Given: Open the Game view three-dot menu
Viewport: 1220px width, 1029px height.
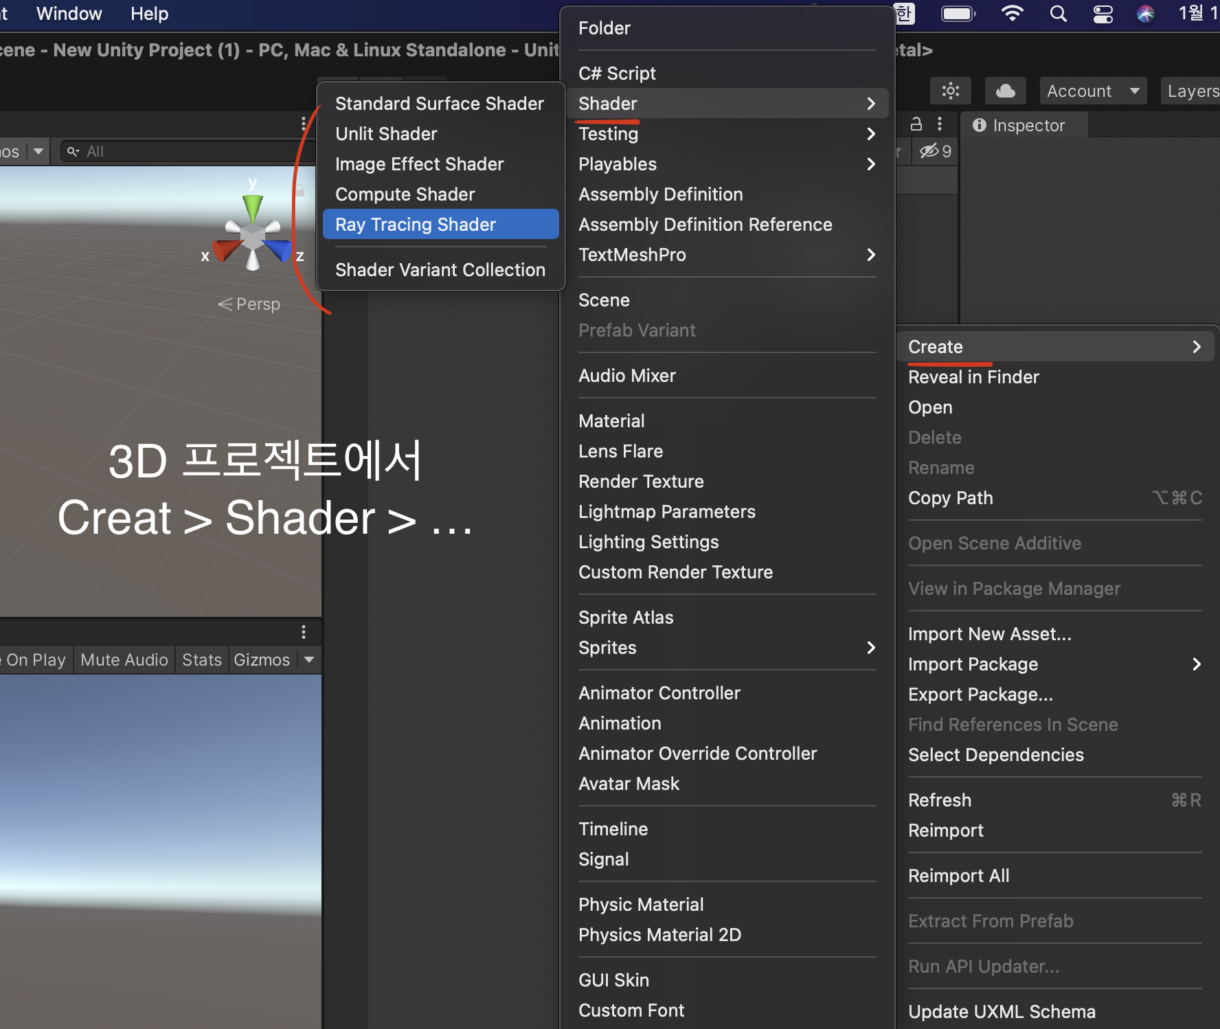Looking at the screenshot, I should point(304,632).
